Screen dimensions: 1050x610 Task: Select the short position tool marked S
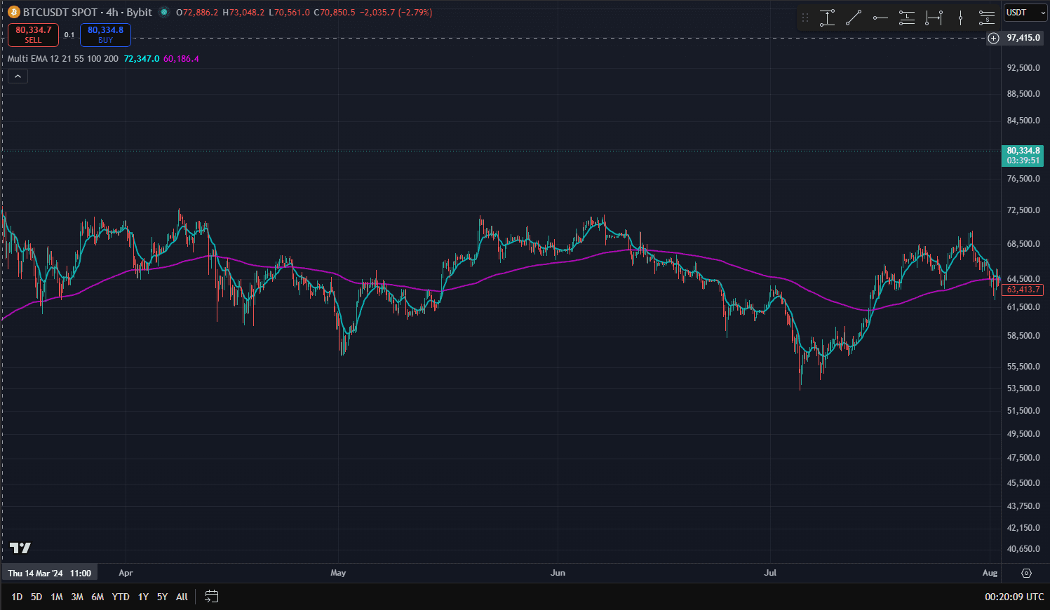pos(987,18)
